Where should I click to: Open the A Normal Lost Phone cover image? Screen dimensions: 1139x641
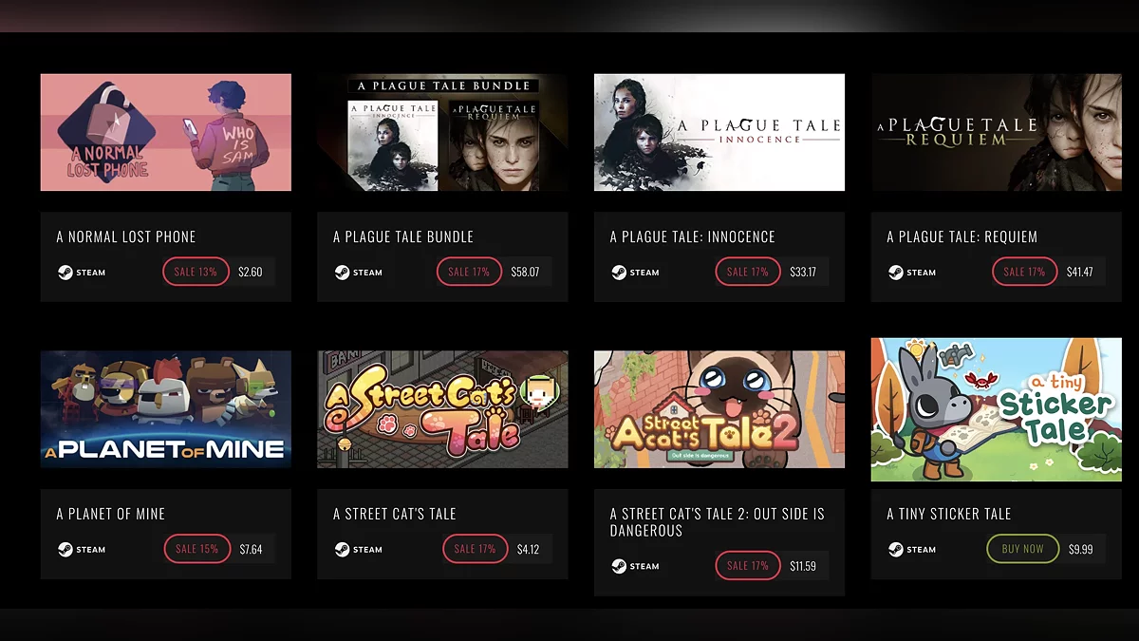[166, 133]
